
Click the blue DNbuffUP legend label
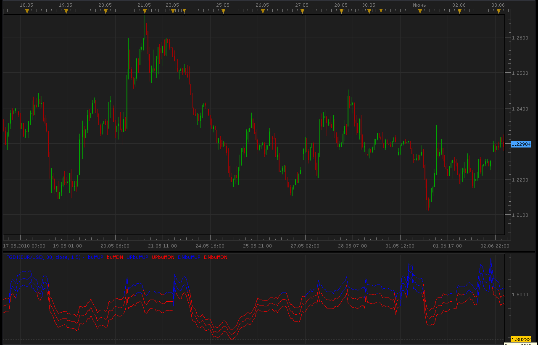click(x=189, y=257)
